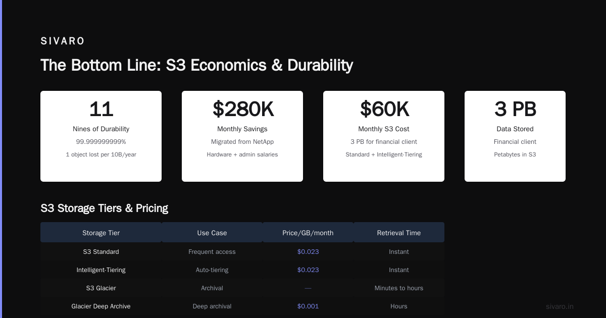Click the $0.023 price for S3 Standard
Screen dimensions: 606x318
coord(308,251)
